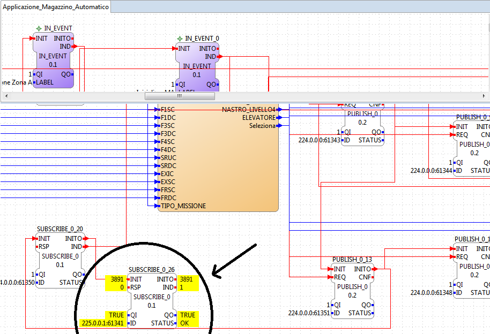The width and height of the screenshot is (490, 334).
Task: Click the INITO output of PUBLISH_0_13
Action: pos(362,269)
